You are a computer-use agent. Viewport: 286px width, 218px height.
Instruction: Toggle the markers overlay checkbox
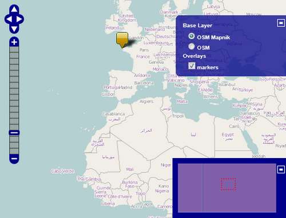point(192,66)
